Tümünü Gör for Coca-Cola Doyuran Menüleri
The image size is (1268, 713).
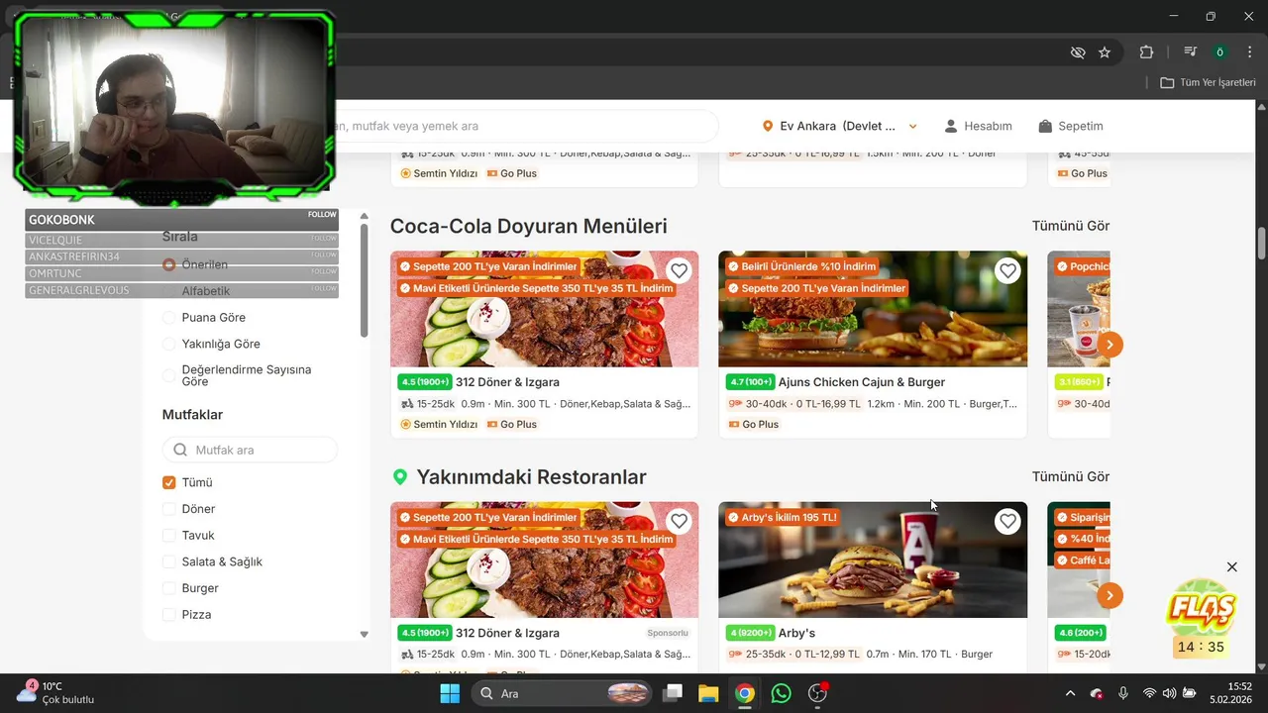[1070, 226]
